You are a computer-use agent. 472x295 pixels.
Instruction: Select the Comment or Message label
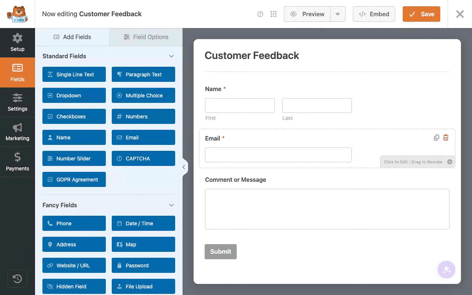coord(236,180)
